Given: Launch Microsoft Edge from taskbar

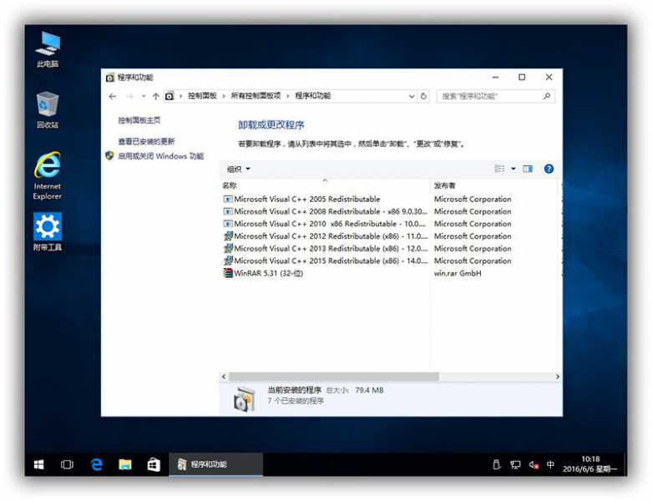Looking at the screenshot, I should [97, 464].
